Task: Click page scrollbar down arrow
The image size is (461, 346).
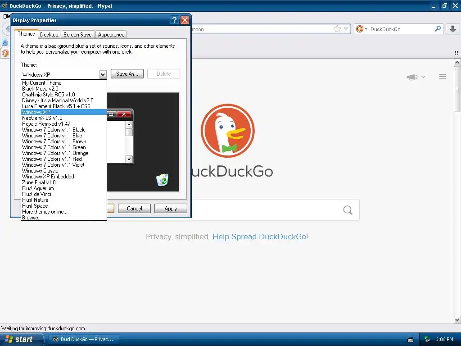Action: (x=457, y=319)
